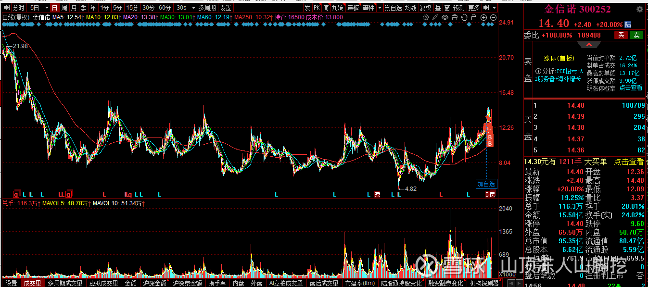Select the 成交量 volume indicator tab
The width and height of the screenshot is (648, 287).
pyautogui.click(x=32, y=283)
